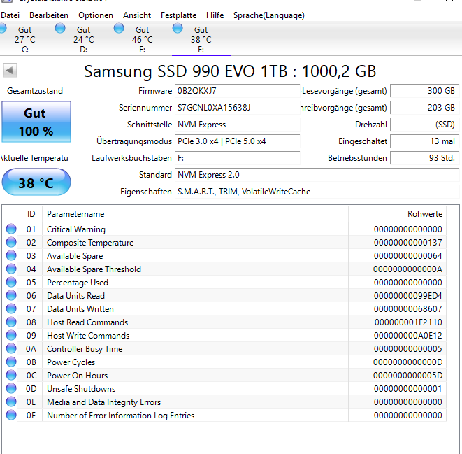
Task: Click status orb of Available Spare Threshold row
Action: [x=11, y=269]
